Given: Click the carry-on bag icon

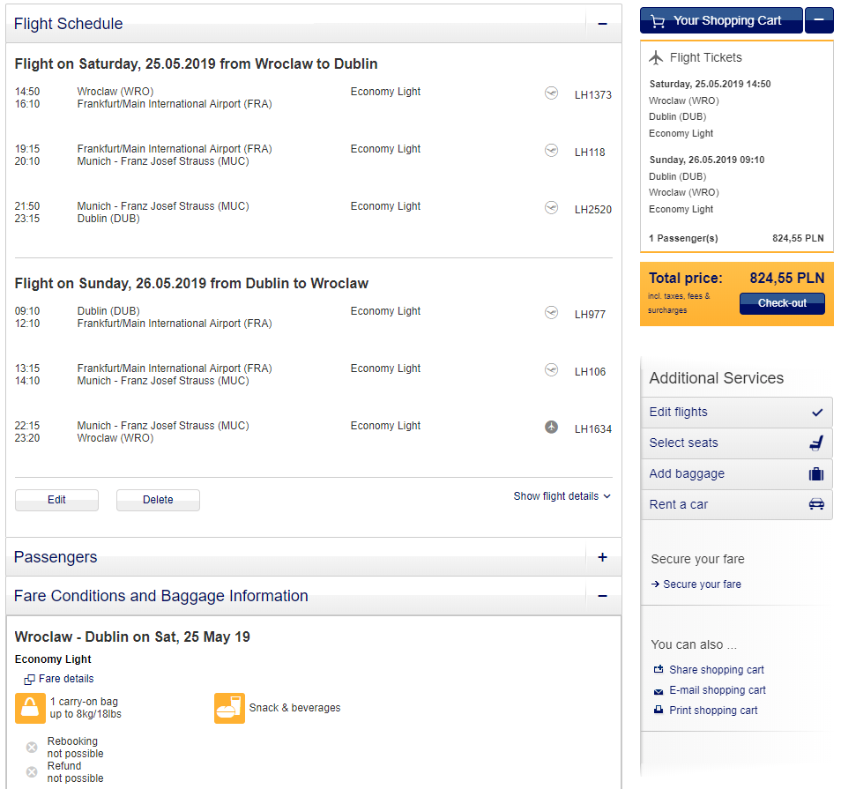Looking at the screenshot, I should (30, 708).
